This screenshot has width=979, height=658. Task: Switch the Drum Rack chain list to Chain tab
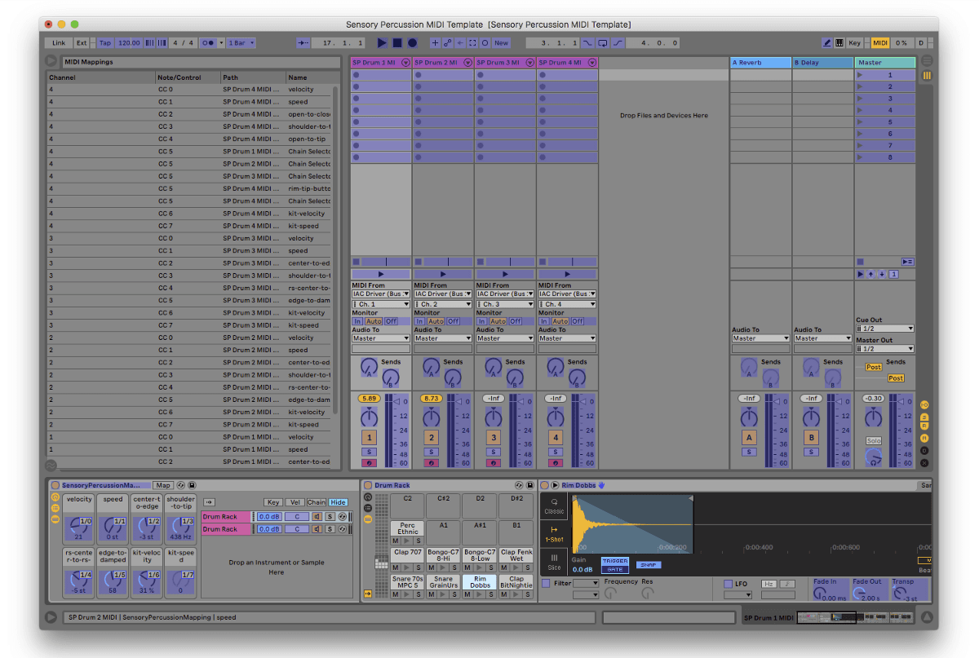[x=316, y=502]
